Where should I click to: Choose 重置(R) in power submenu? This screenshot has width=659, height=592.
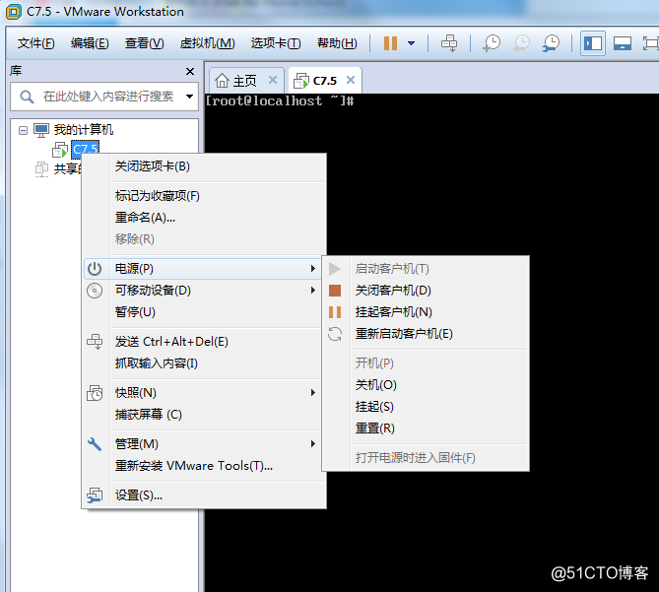(426, 429)
